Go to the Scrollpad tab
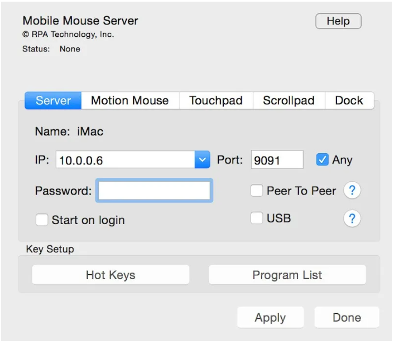 tap(289, 101)
